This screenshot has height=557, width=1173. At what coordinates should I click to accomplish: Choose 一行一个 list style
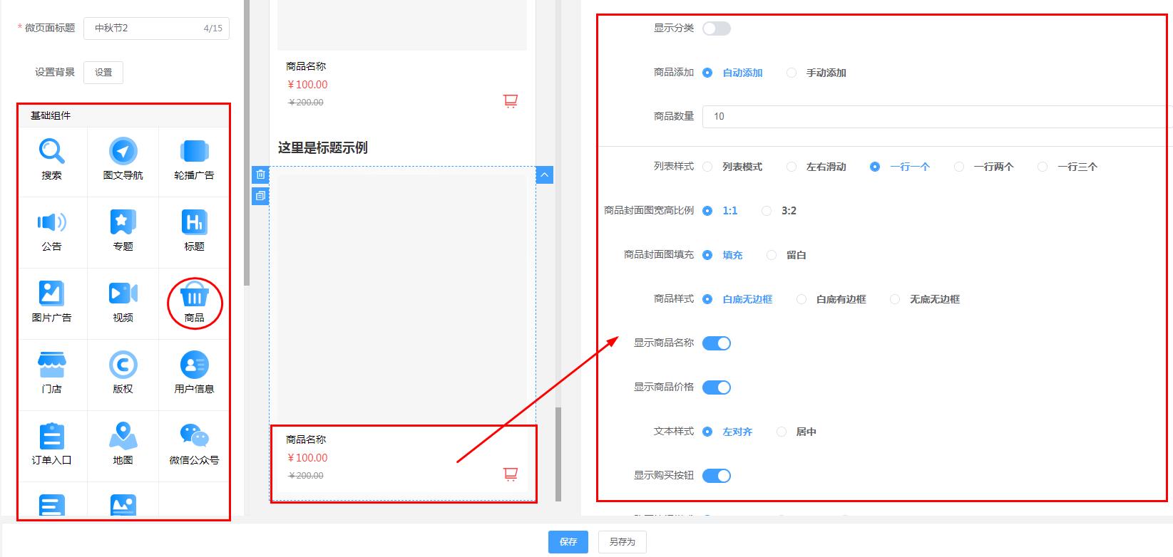click(900, 167)
